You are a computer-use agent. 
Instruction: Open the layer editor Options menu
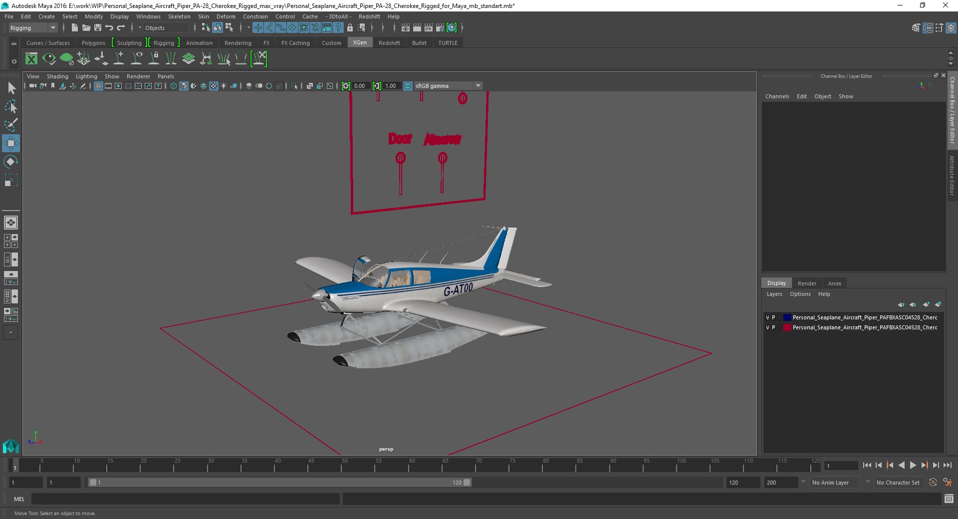click(800, 294)
